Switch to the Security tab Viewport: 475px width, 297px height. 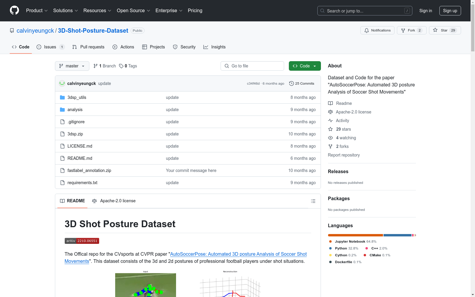click(x=184, y=47)
